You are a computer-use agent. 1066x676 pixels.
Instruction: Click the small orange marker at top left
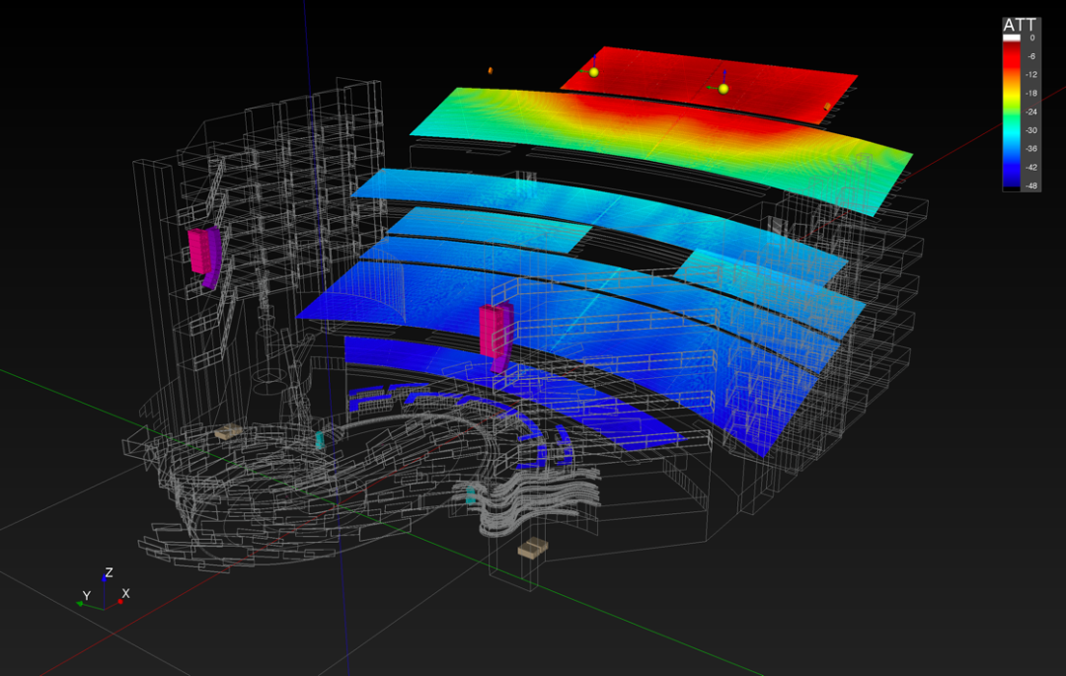(490, 71)
